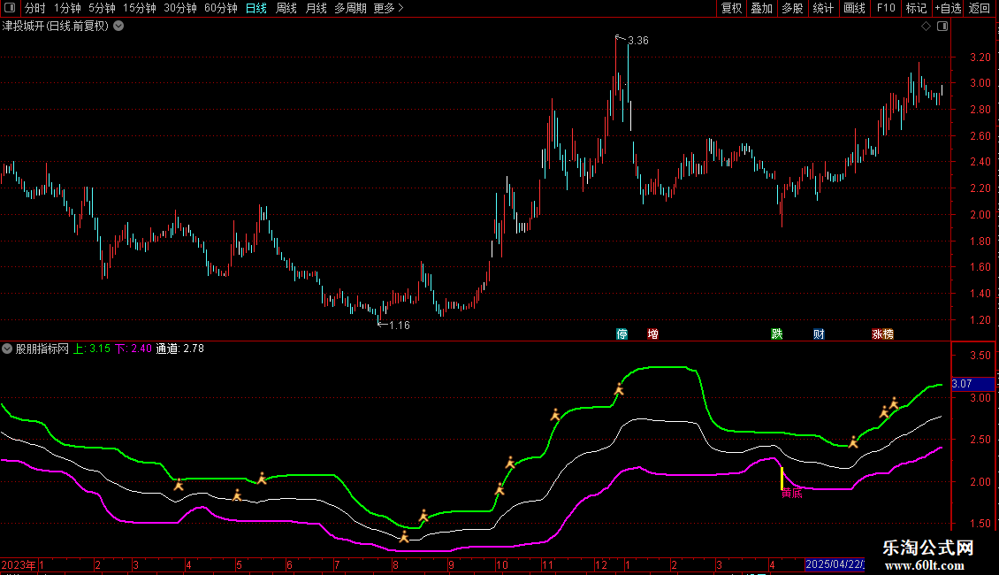Click the 返回 back button
999x575 pixels.
980,8
